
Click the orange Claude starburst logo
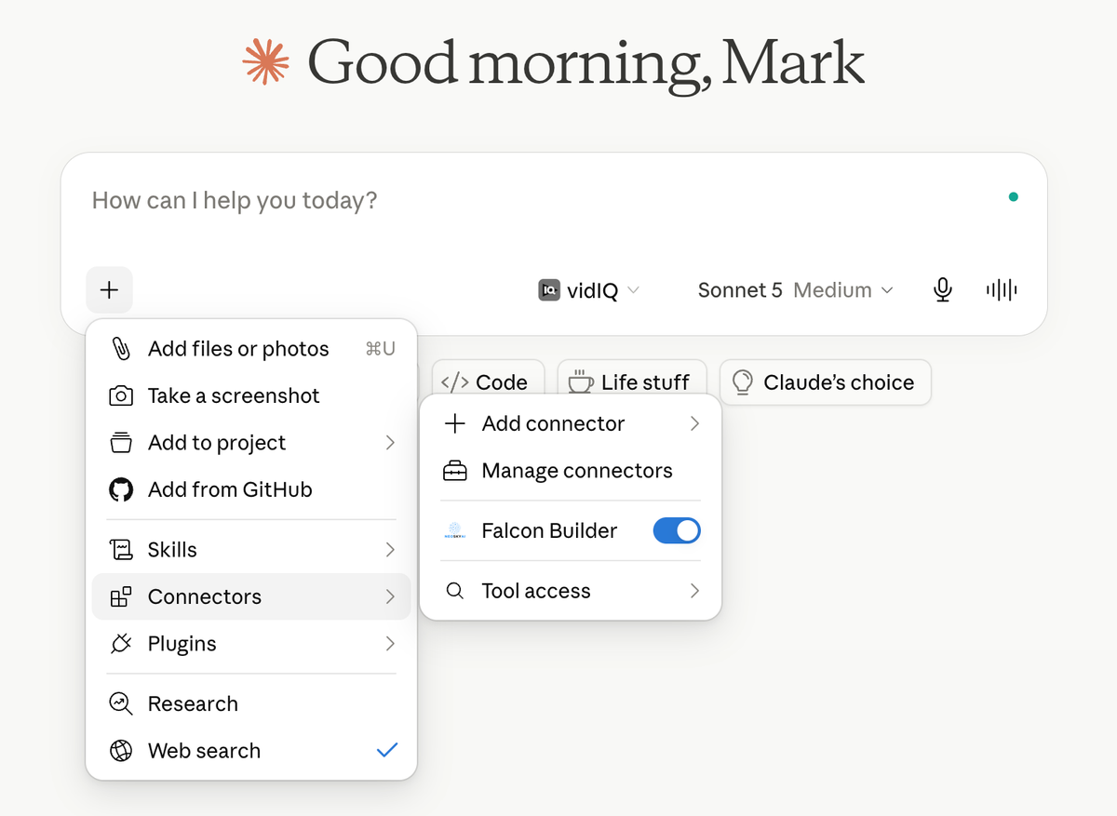(266, 62)
